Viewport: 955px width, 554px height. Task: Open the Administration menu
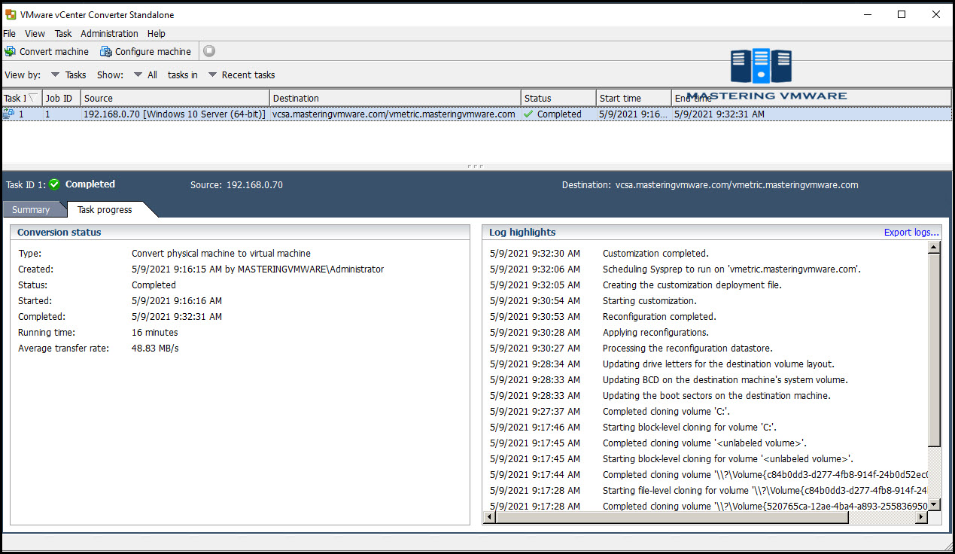click(109, 33)
